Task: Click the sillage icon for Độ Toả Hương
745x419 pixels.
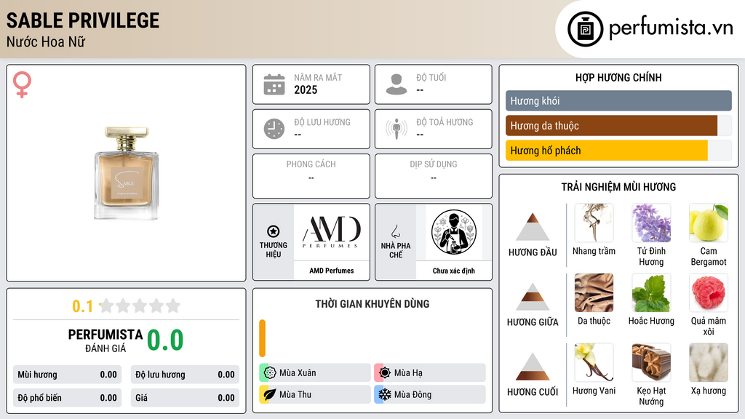Action: tap(397, 129)
